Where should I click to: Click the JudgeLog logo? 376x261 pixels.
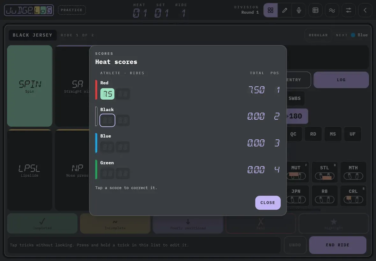(29, 10)
